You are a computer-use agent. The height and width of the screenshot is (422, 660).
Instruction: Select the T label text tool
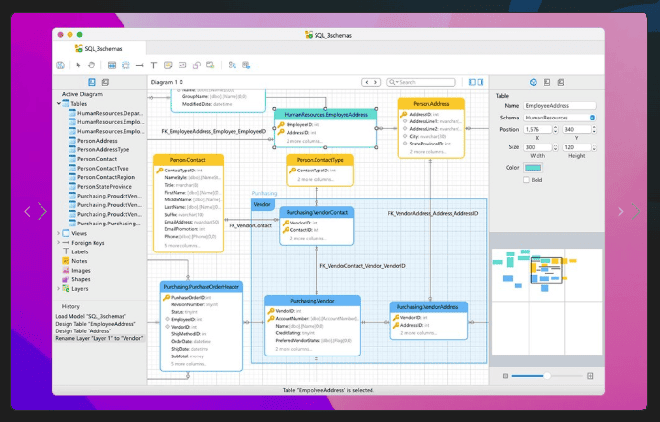coord(153,66)
